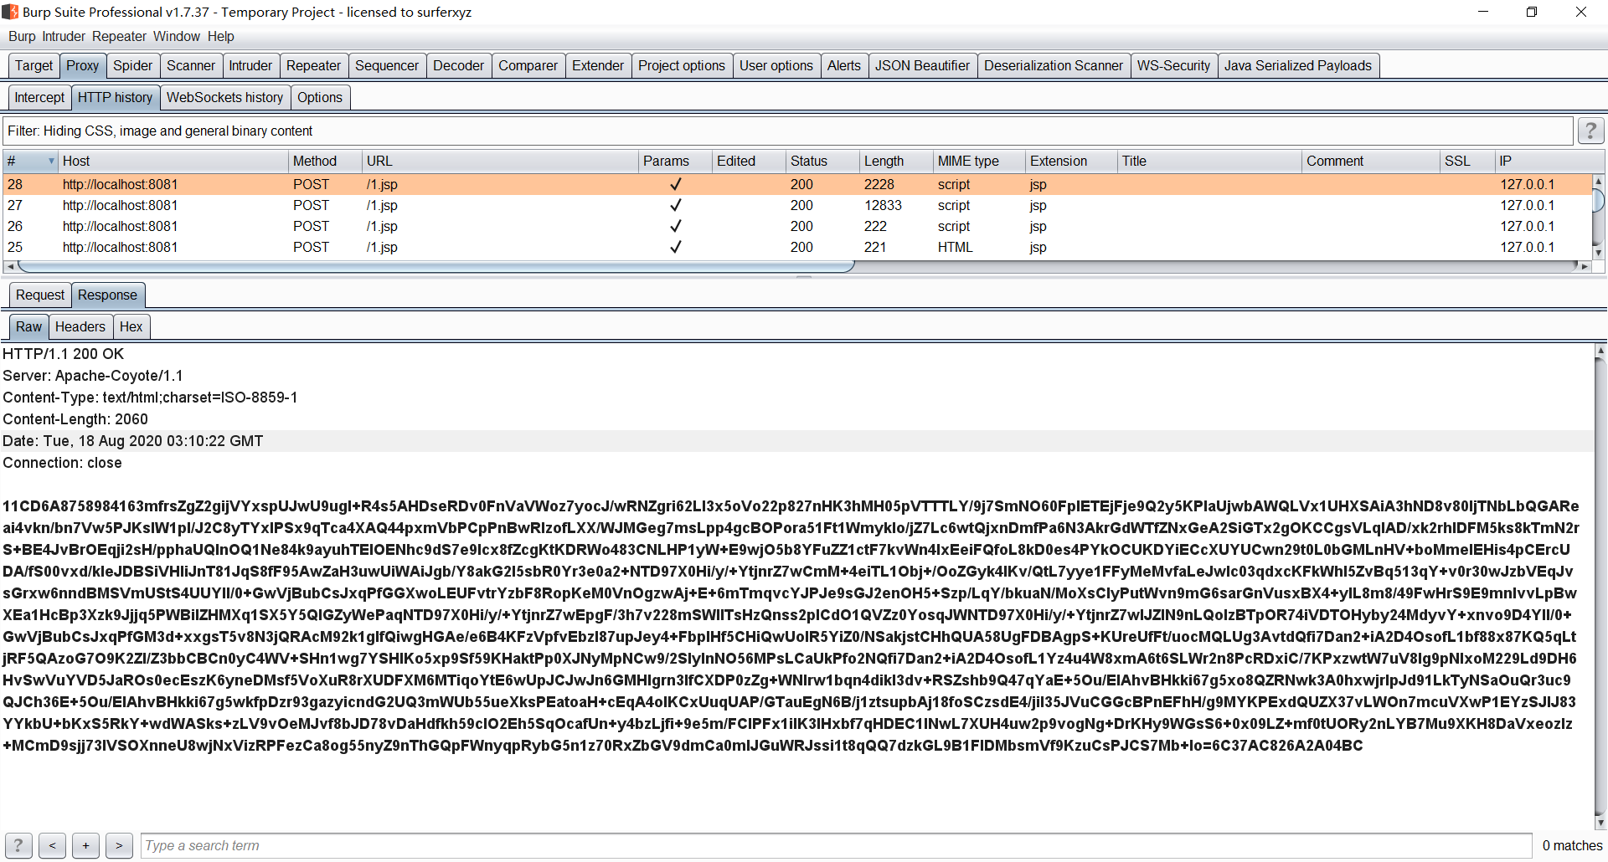Click the plus search options button
This screenshot has height=862, width=1608.
pyautogui.click(x=85, y=846)
